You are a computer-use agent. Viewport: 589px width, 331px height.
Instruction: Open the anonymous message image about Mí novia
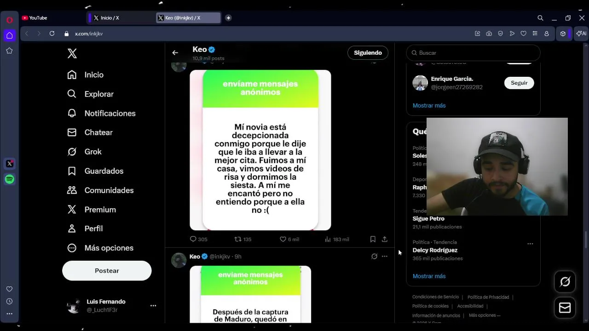tap(260, 150)
